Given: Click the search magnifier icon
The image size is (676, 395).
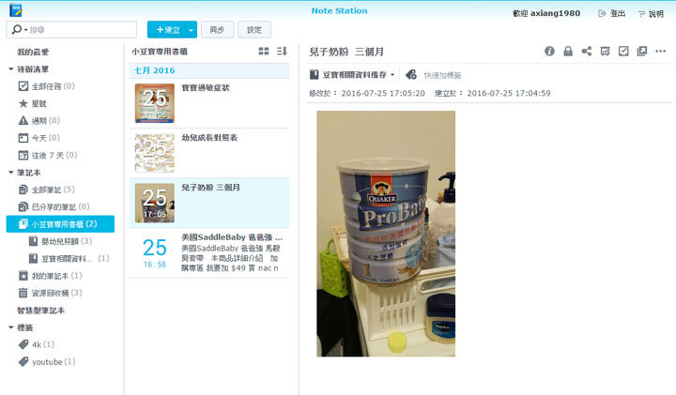Looking at the screenshot, I should [x=16, y=29].
